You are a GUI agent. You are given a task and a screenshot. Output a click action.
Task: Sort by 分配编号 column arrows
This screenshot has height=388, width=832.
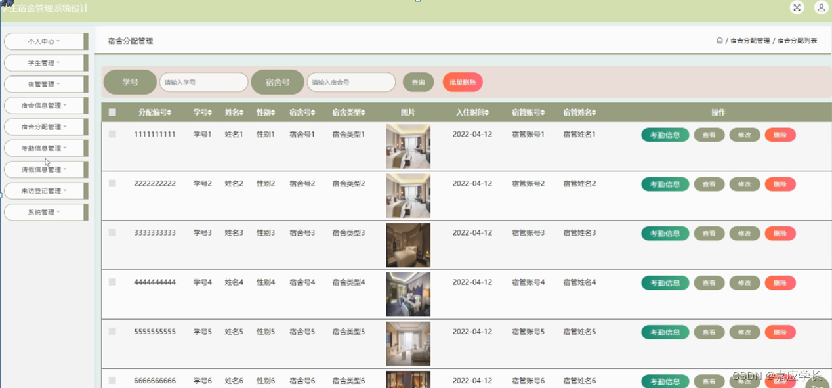(169, 113)
